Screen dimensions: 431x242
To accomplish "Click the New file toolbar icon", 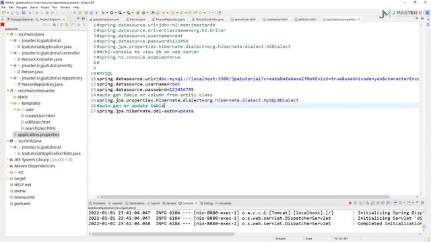I will (3, 13).
